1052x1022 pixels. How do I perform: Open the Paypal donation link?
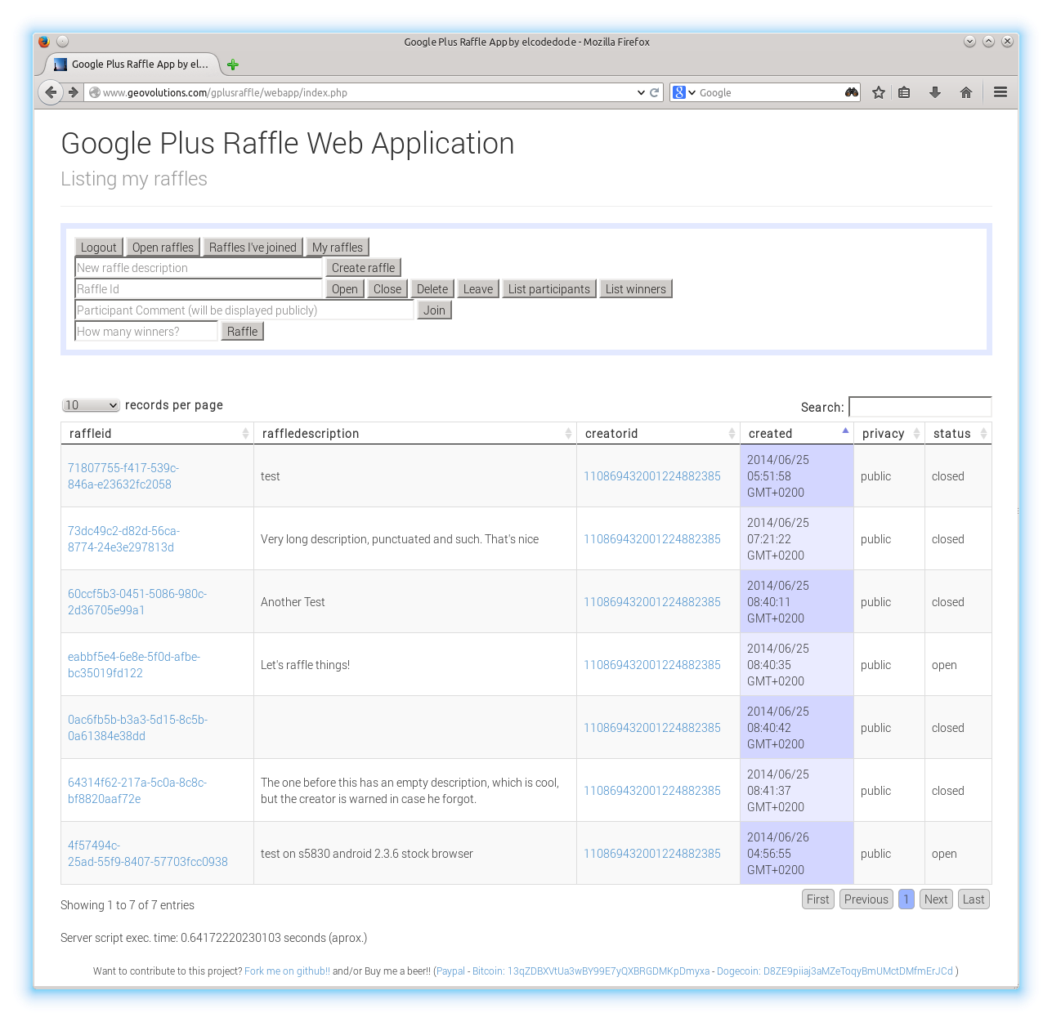point(451,971)
